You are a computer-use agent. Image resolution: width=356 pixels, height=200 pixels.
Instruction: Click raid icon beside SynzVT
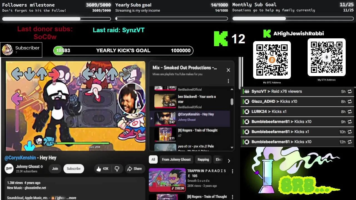[x=247, y=91]
